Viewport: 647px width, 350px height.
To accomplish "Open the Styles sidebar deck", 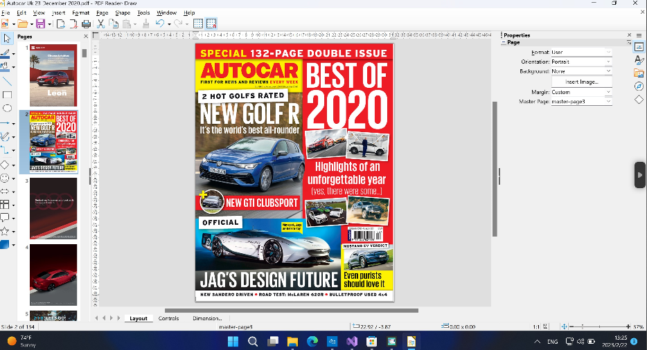I will coord(639,60).
